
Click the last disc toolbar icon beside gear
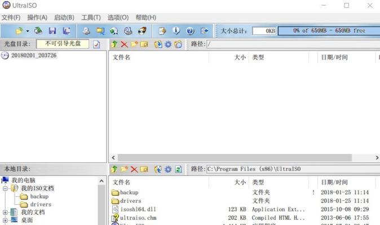click(178, 44)
